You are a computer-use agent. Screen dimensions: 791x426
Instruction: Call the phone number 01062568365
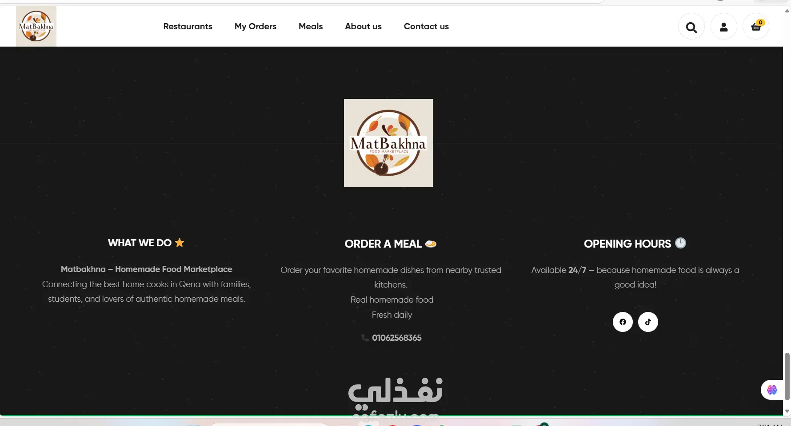(x=397, y=338)
